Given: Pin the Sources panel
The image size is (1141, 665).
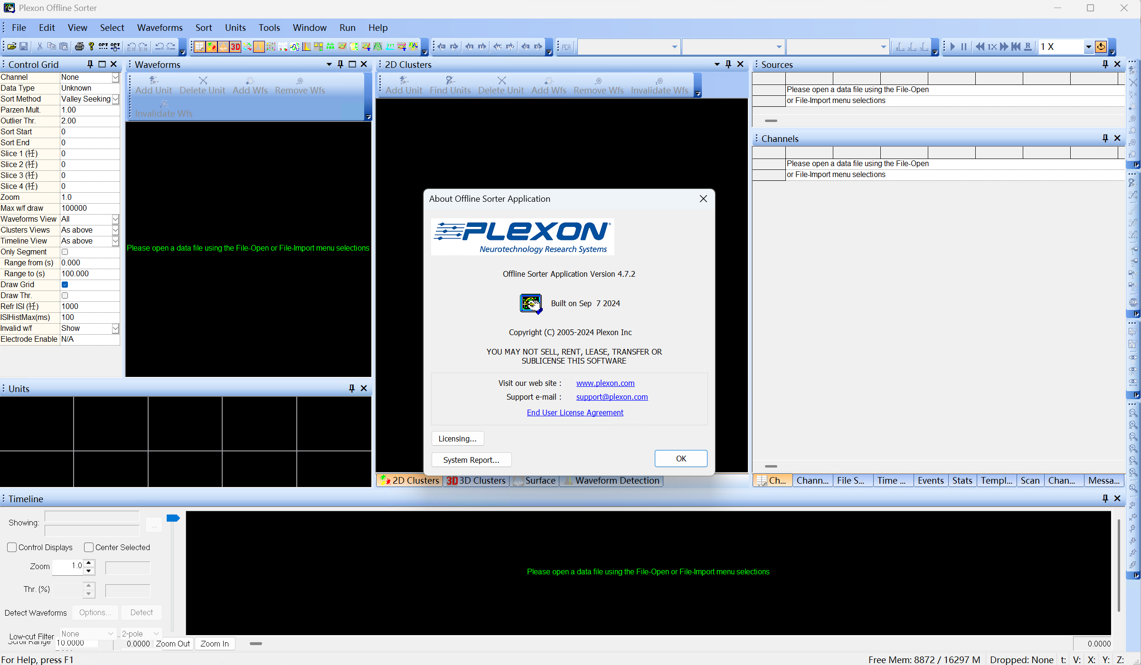Looking at the screenshot, I should point(1105,64).
